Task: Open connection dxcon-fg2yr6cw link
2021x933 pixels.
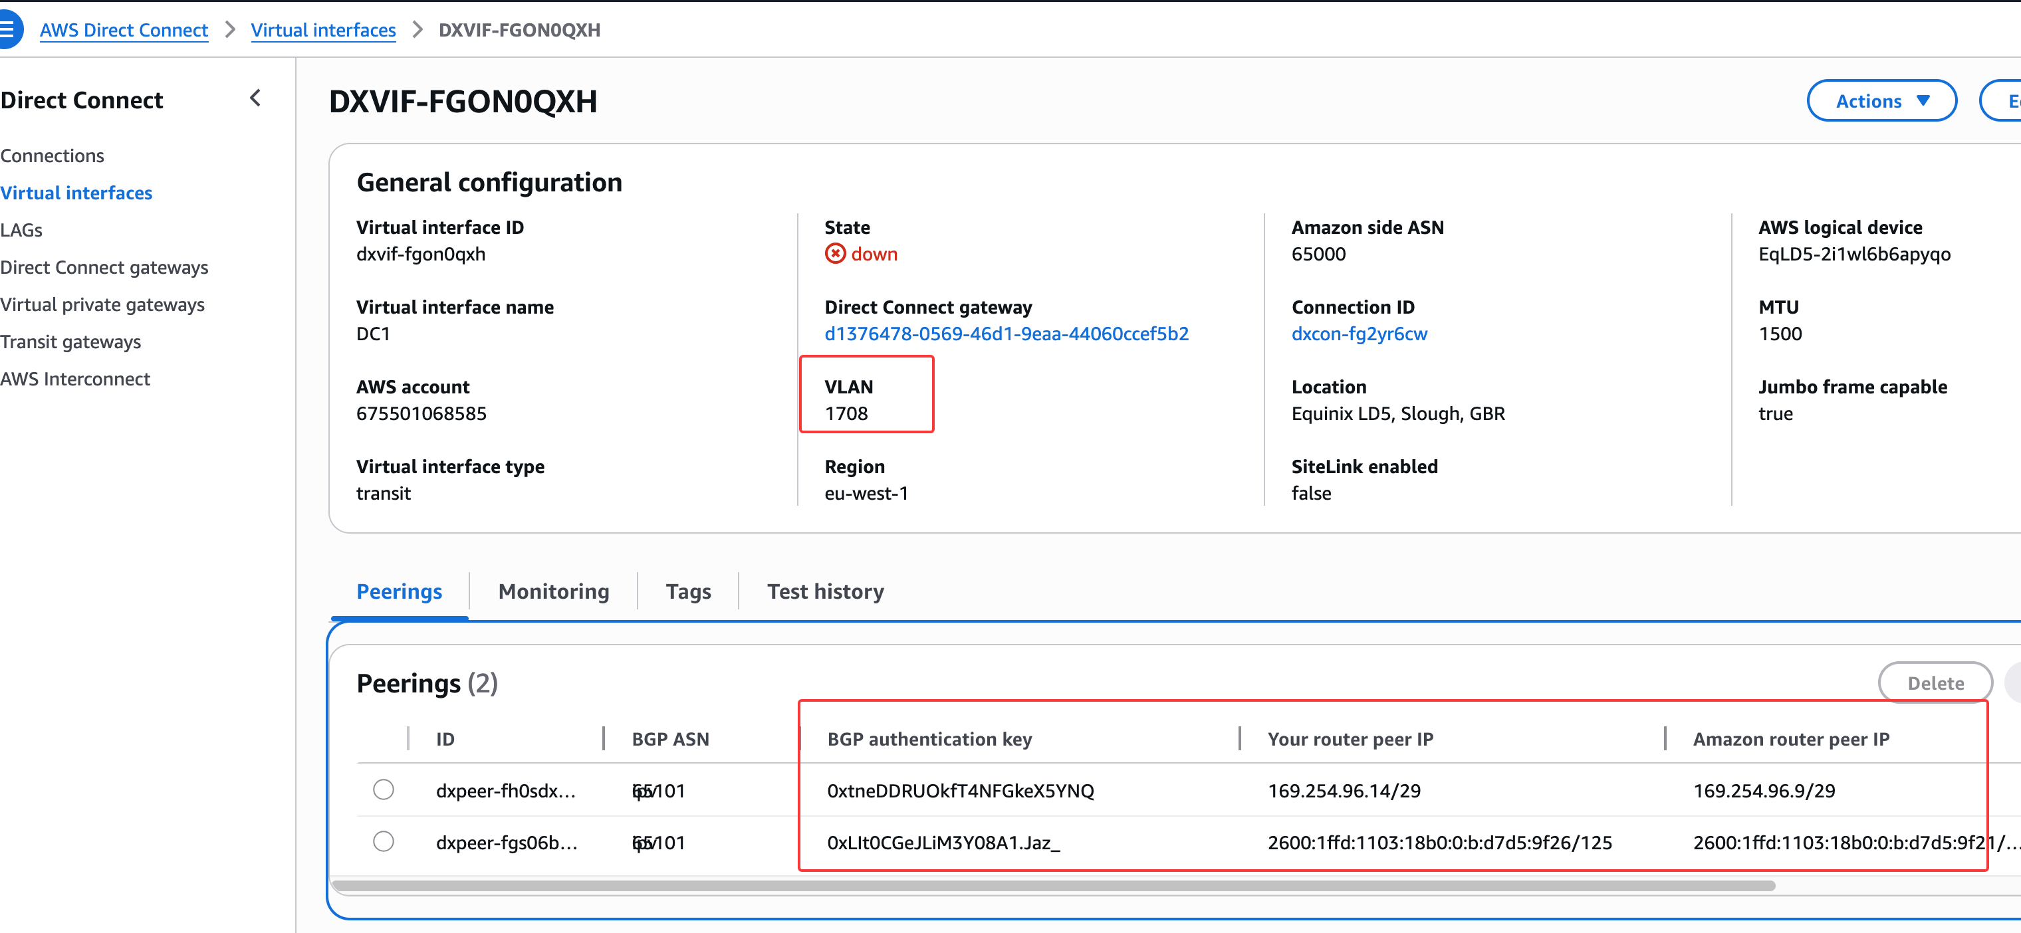Action: point(1359,334)
